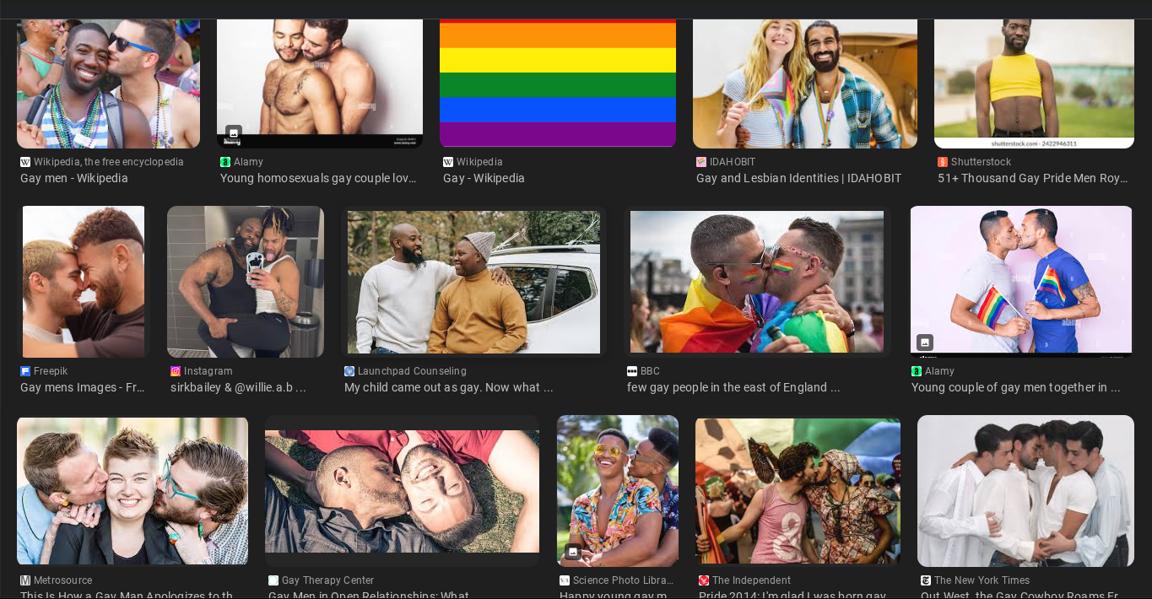Open the BBC 'few gay people in the east of England' link

click(x=733, y=387)
